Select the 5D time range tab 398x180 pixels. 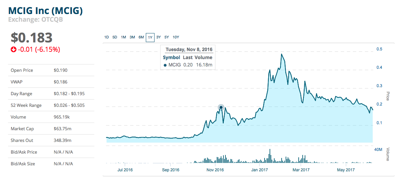115,37
